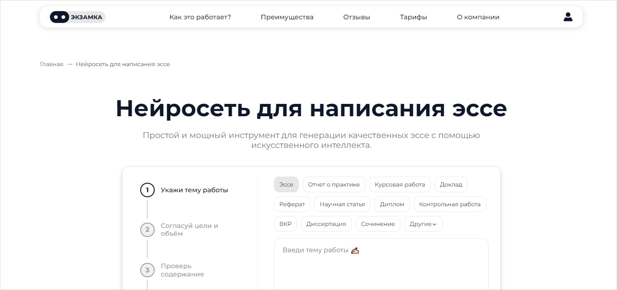Image resolution: width=617 pixels, height=290 pixels.
Task: Open the "Тарифы" section
Action: point(413,17)
